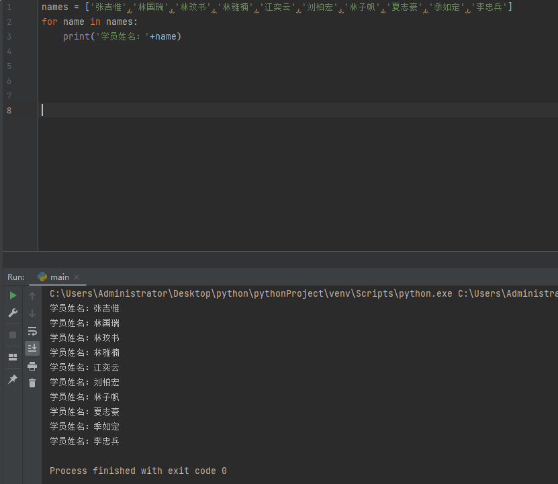Click '李忠兵' in the names list
Viewport: 558px width, 484px height.
tap(489, 7)
